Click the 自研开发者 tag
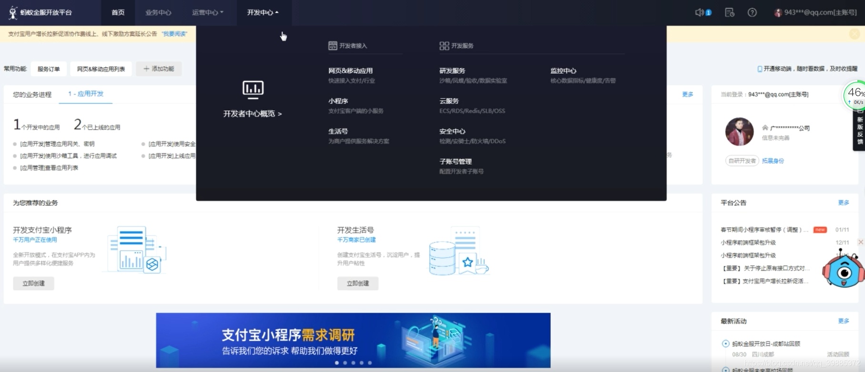This screenshot has height=372, width=865. coord(742,161)
